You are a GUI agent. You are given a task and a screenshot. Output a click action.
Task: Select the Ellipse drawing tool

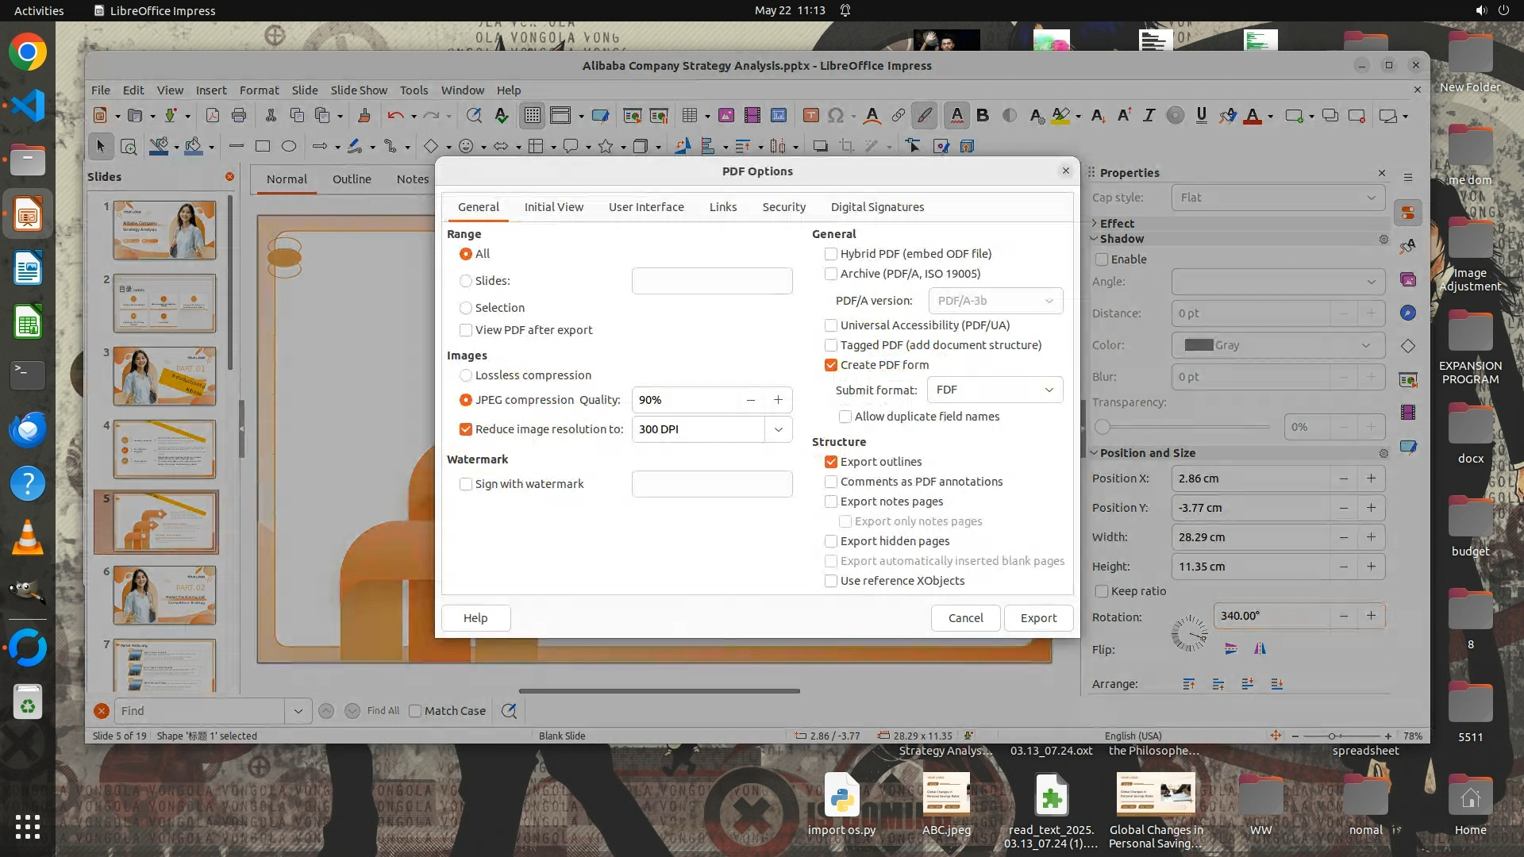pyautogui.click(x=289, y=146)
